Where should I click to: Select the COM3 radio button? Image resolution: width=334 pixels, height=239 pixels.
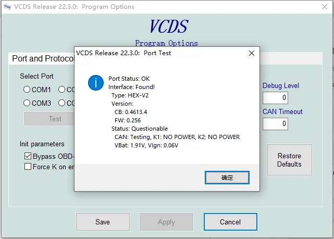click(27, 103)
